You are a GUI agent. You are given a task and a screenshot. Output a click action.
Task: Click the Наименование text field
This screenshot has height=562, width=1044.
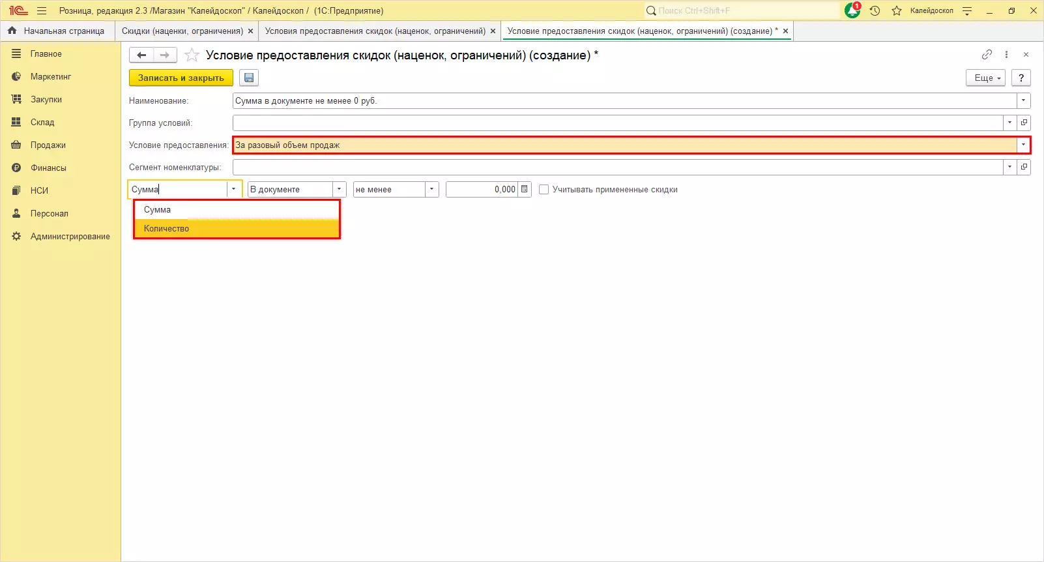click(x=625, y=100)
